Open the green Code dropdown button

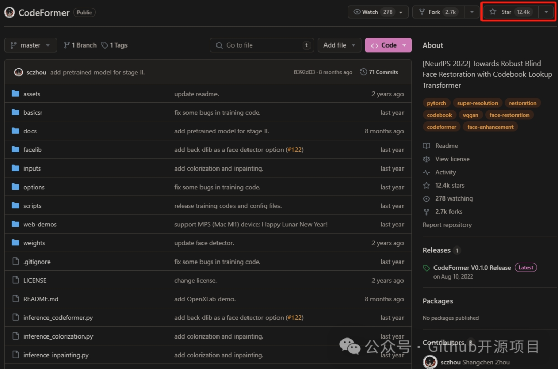tap(388, 45)
